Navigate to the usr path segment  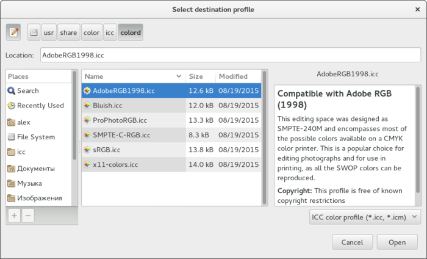pos(49,32)
